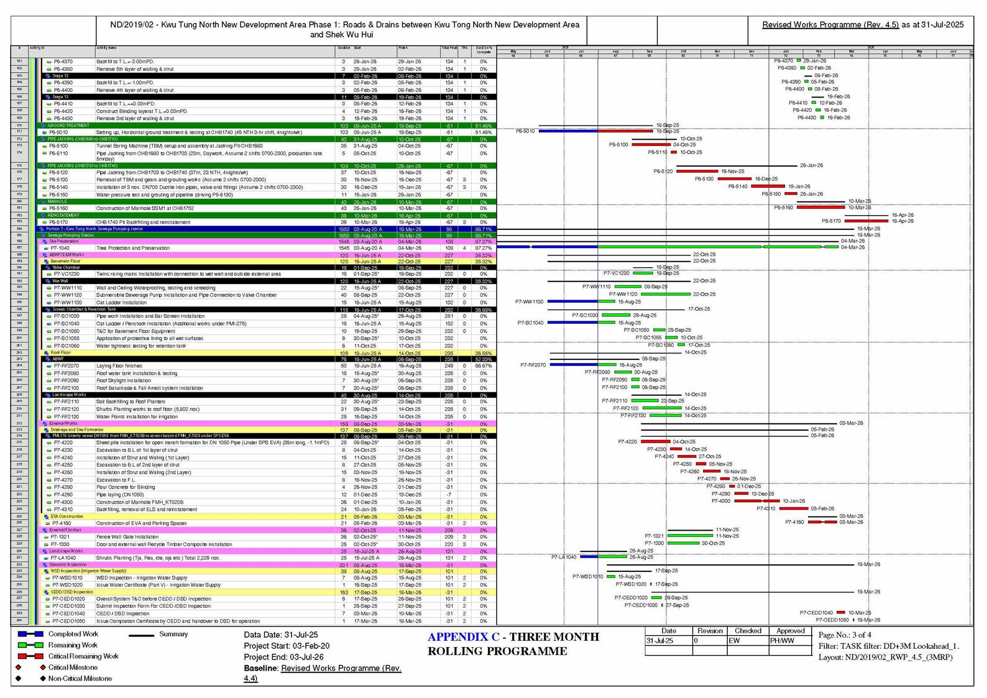Collapse the Portion 7 Sewage Pumping Station group
The height and width of the screenshot is (698, 987).
(42, 229)
